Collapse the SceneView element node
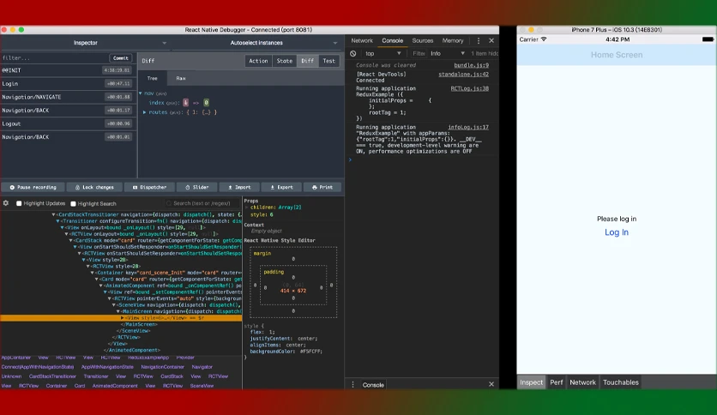 [x=114, y=305]
